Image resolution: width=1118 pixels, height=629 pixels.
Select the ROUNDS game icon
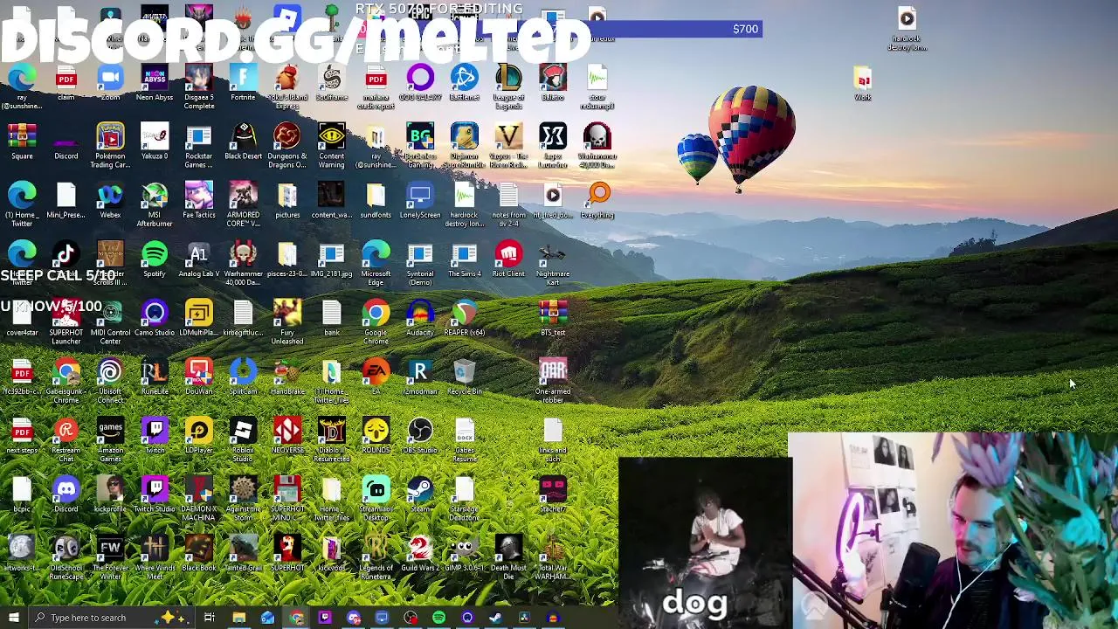(x=376, y=431)
